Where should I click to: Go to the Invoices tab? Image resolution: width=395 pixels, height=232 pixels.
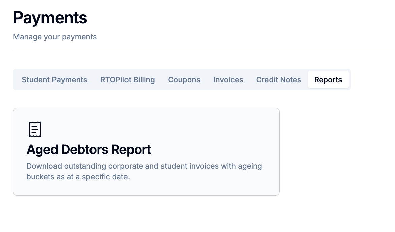pyautogui.click(x=228, y=80)
